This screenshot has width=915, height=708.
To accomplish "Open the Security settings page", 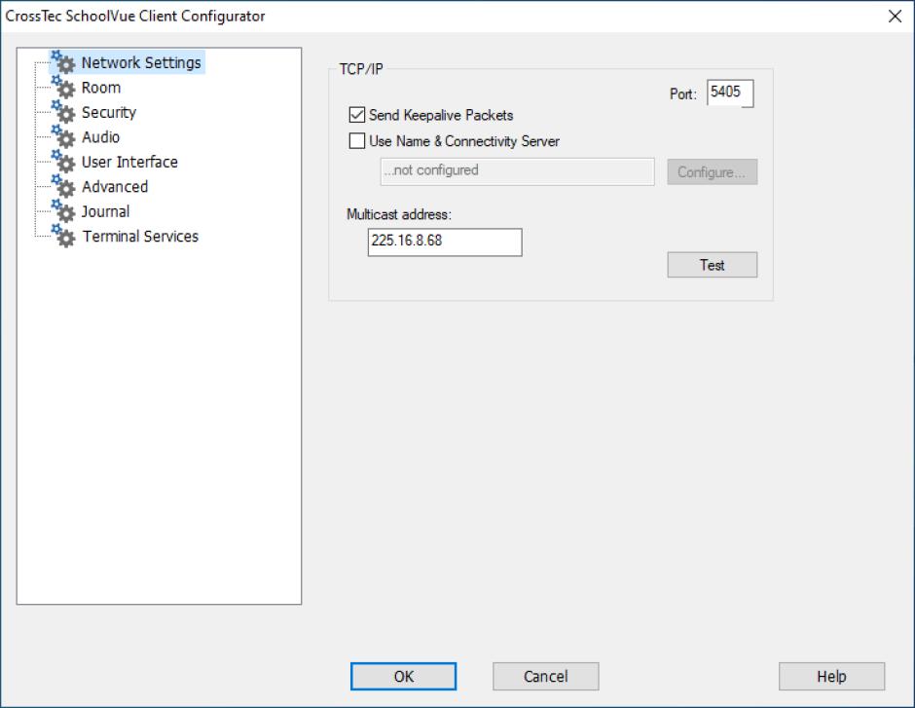I will coord(109,112).
